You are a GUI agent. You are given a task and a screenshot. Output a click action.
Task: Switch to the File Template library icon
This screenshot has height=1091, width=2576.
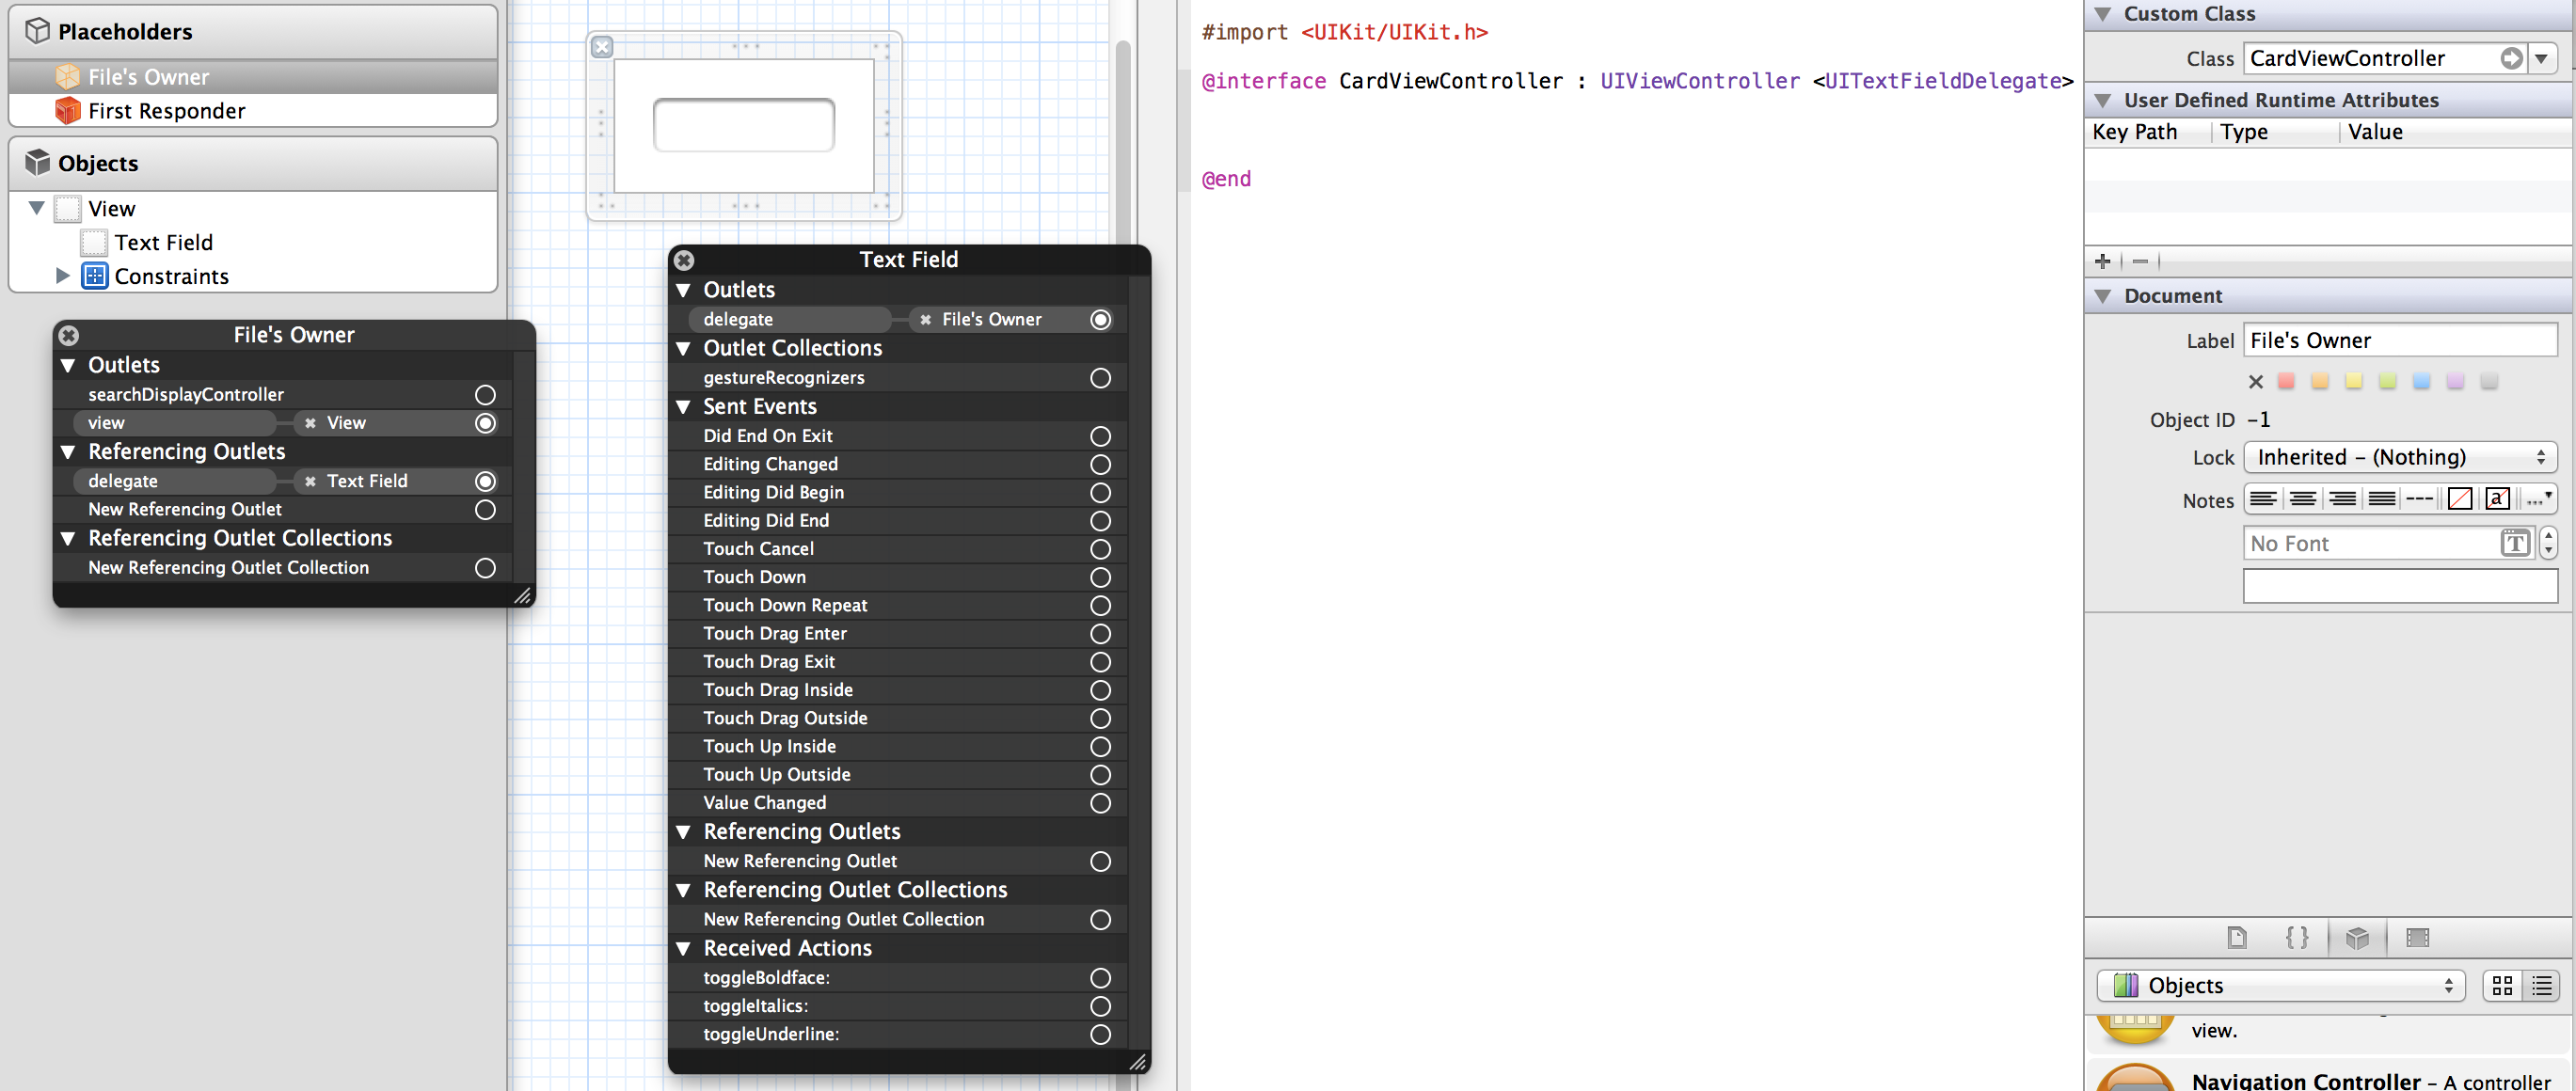pos(2236,937)
